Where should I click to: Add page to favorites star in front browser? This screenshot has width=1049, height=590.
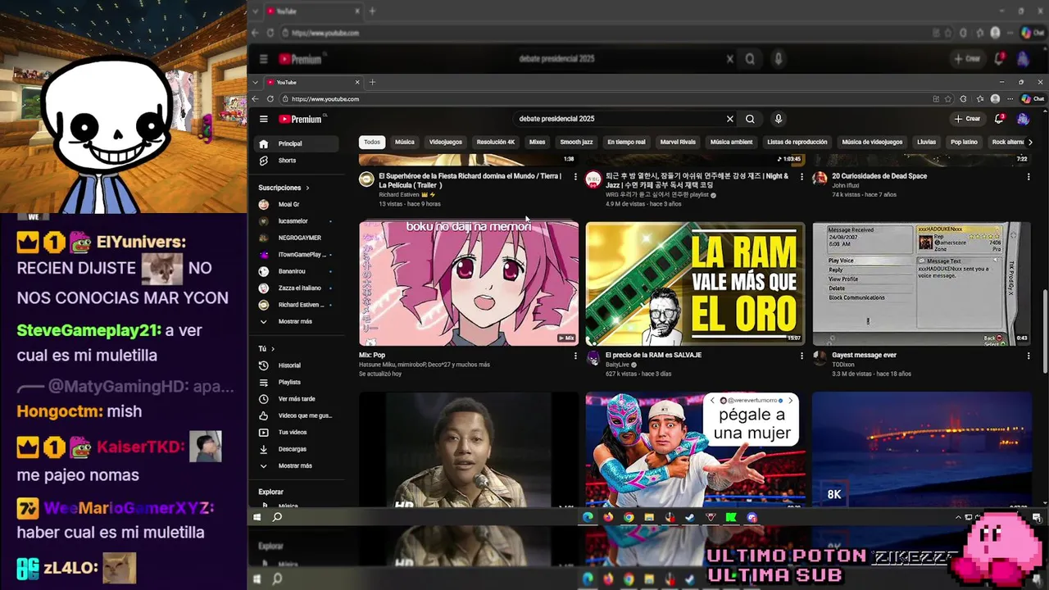pos(949,99)
